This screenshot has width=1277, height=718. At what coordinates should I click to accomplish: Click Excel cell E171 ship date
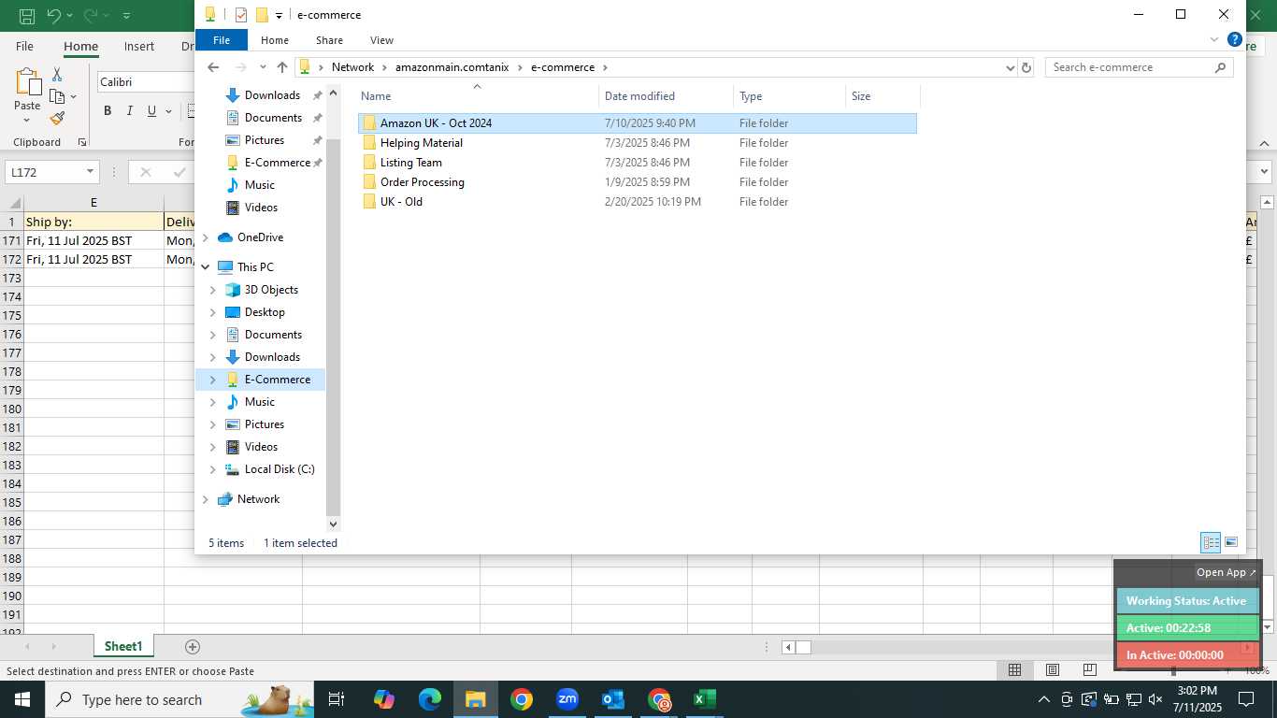pyautogui.click(x=93, y=240)
